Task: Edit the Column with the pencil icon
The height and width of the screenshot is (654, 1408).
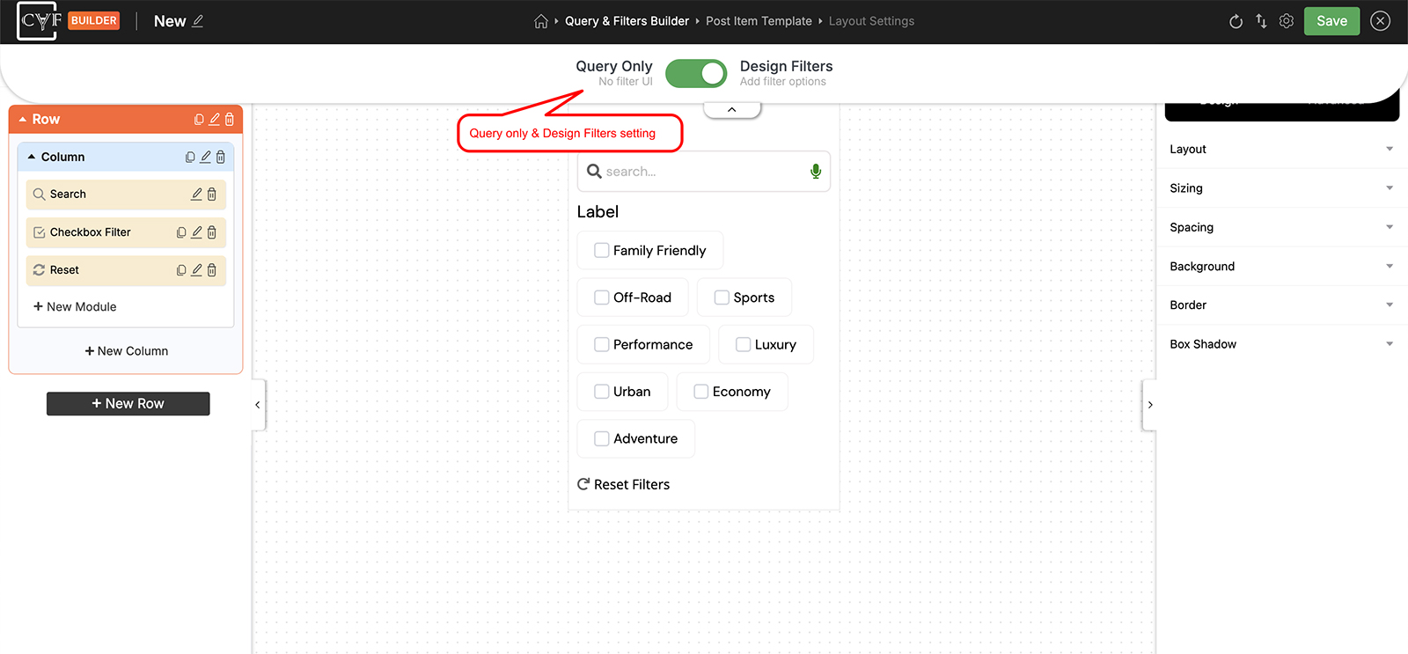Action: click(205, 157)
